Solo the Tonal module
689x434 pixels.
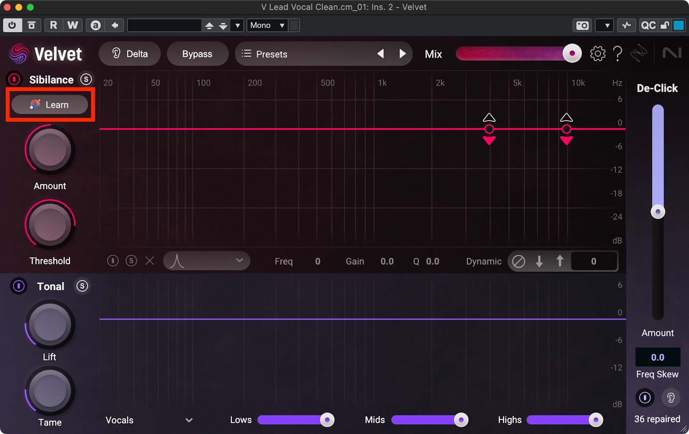(x=82, y=286)
